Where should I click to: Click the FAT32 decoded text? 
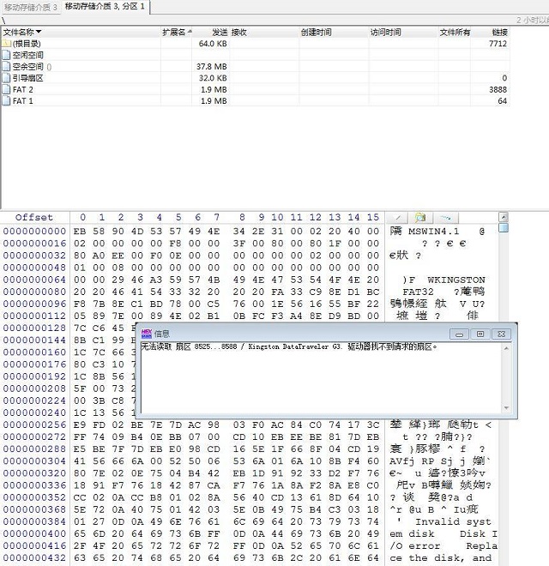coord(418,292)
